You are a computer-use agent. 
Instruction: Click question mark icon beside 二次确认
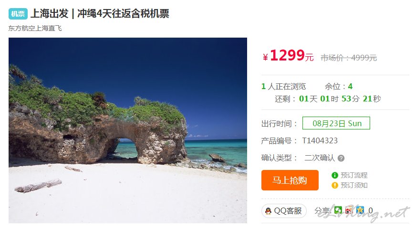341,158
